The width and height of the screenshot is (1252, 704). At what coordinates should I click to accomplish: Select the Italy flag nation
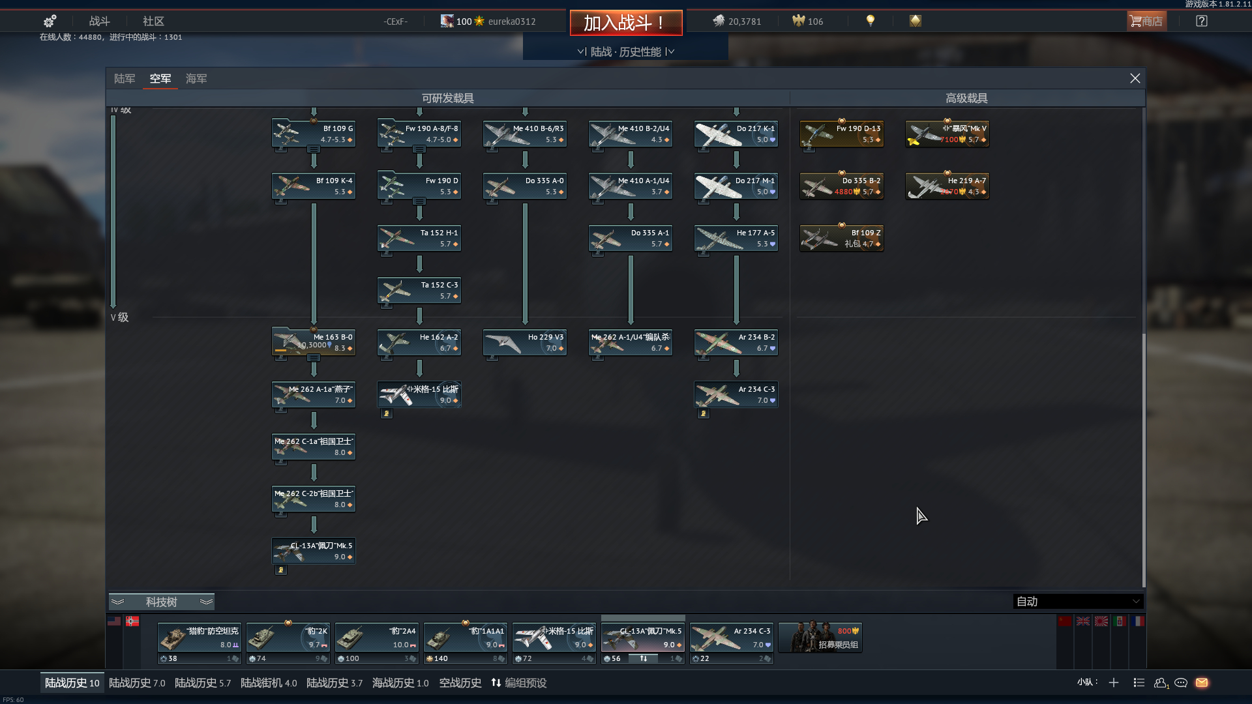pos(1120,621)
